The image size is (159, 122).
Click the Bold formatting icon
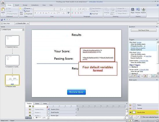coord(35,13)
